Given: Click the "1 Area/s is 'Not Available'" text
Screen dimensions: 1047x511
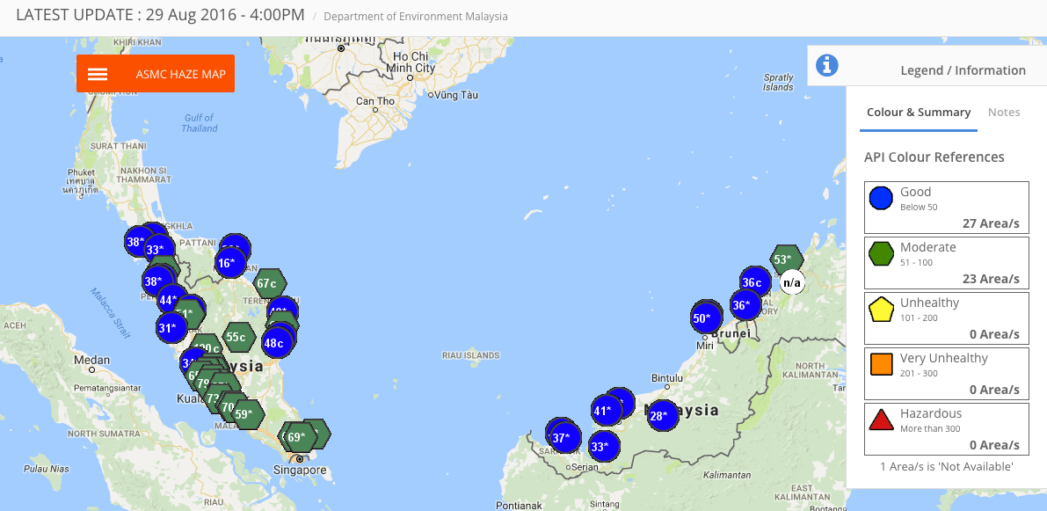Looking at the screenshot, I should coord(946,466).
